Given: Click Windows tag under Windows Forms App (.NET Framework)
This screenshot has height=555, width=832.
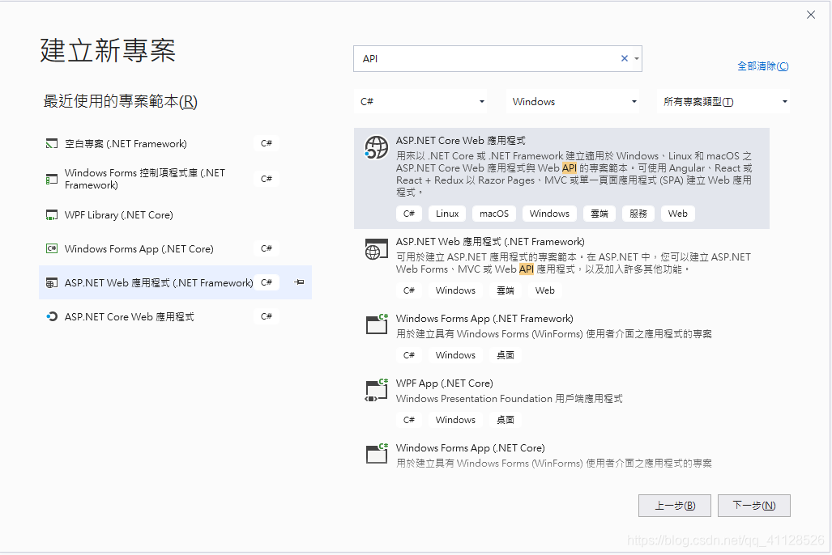Looking at the screenshot, I should 455,355.
